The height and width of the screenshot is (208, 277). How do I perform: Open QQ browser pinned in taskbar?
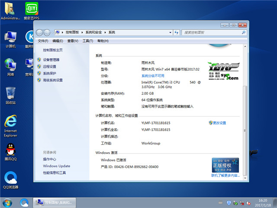24,203
